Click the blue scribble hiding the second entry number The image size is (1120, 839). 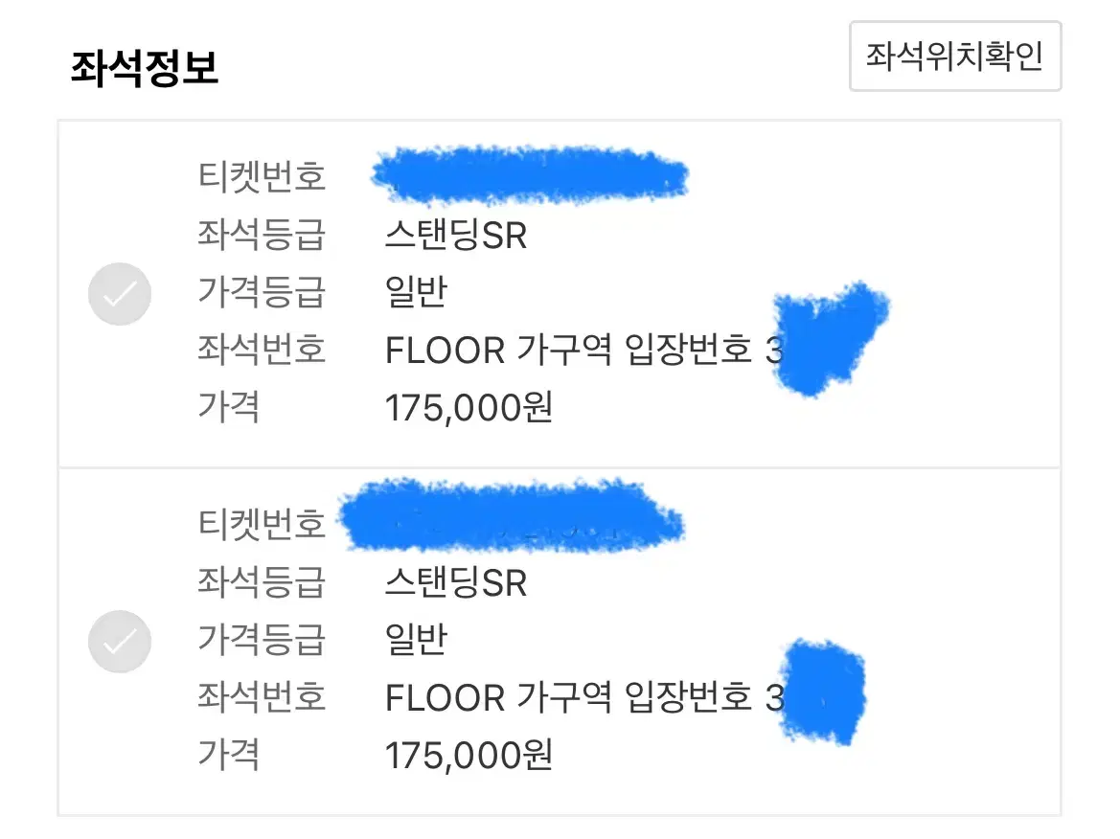tap(822, 692)
